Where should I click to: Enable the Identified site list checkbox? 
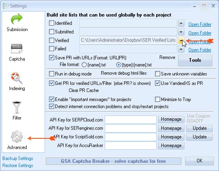click(x=51, y=23)
